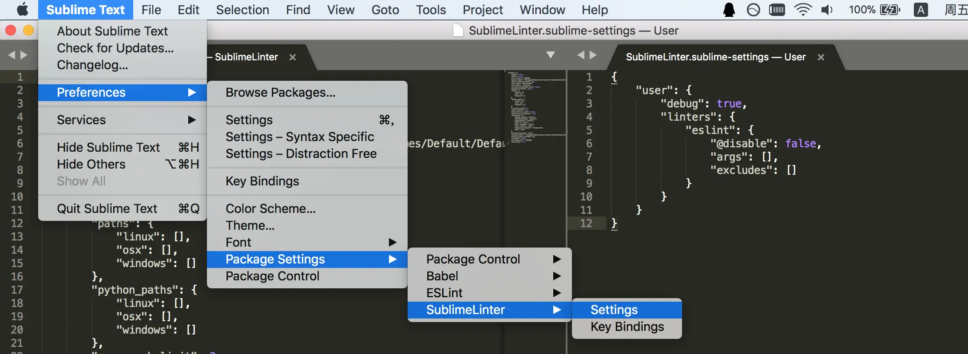Click the Apple logo menu
Image resolution: width=968 pixels, height=354 pixels.
click(x=22, y=9)
